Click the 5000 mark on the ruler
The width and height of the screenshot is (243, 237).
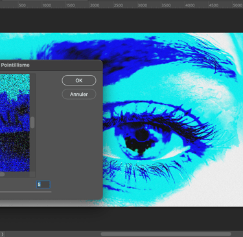237,5
